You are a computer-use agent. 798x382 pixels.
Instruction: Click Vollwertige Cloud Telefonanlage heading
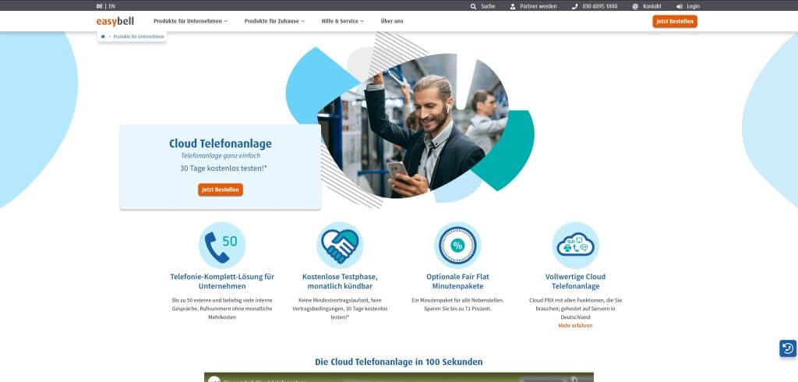575,281
